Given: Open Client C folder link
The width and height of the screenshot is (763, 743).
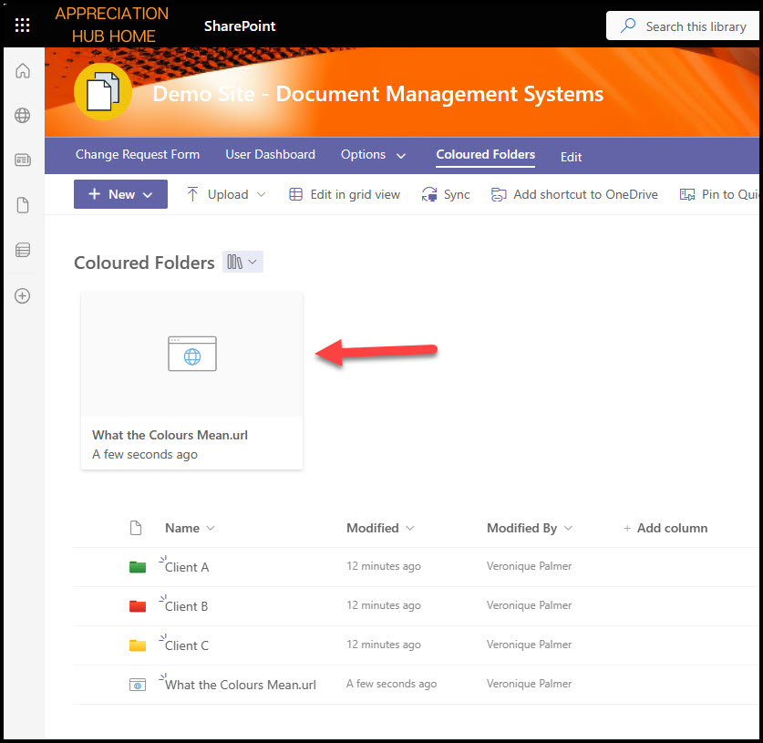Looking at the screenshot, I should point(187,645).
